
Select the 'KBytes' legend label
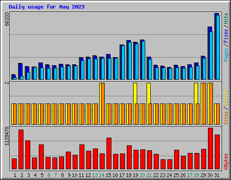point(226,162)
